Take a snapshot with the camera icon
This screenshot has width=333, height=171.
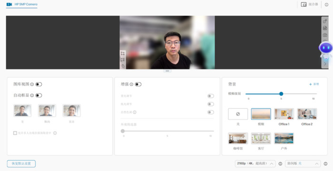point(325,35)
